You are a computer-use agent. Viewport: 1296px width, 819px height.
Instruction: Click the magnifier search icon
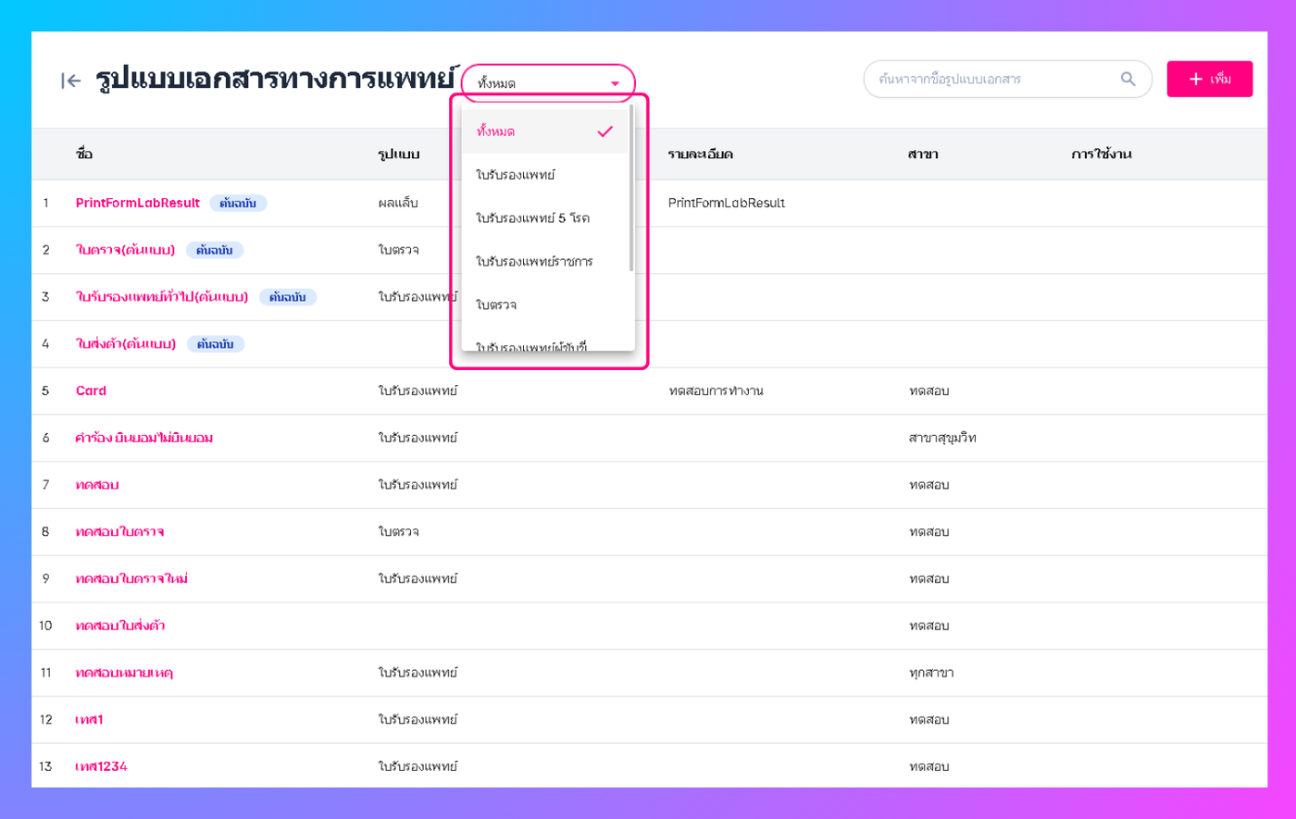(x=1128, y=79)
